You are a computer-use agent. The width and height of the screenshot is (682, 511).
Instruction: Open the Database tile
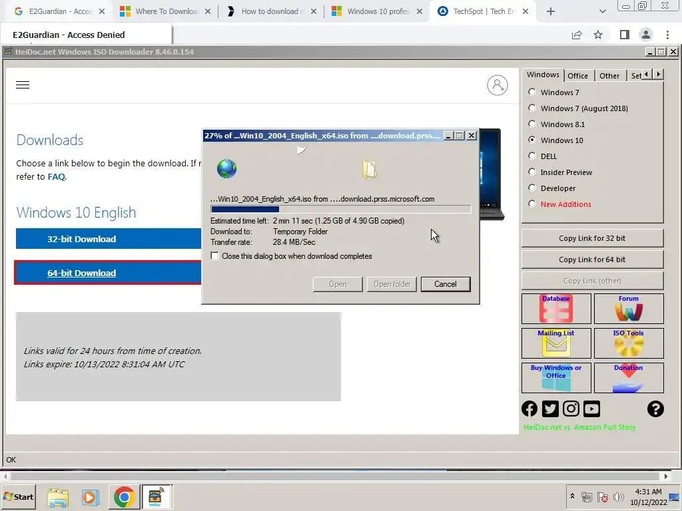[556, 309]
